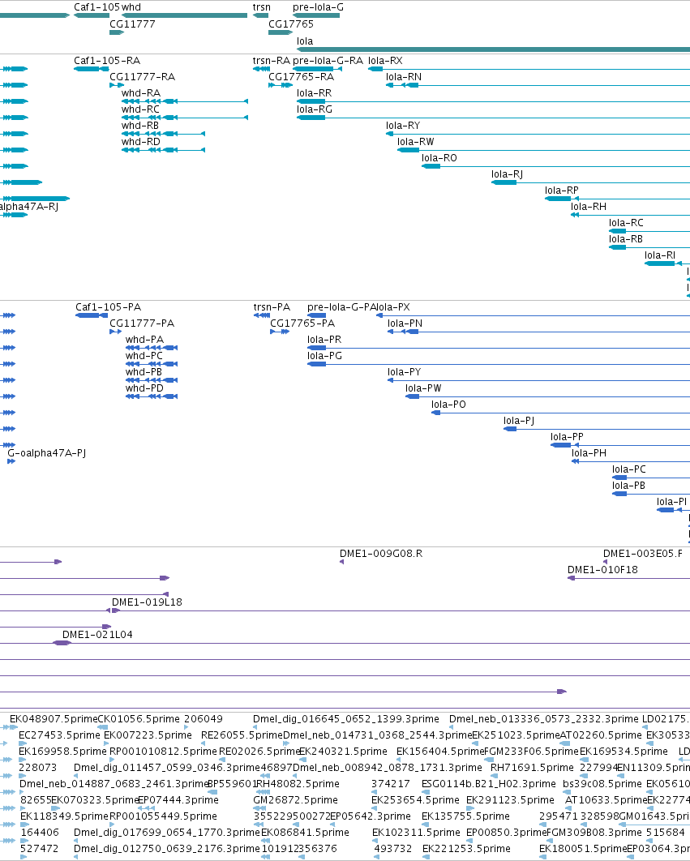Open transcript lola-RY

[403, 125]
